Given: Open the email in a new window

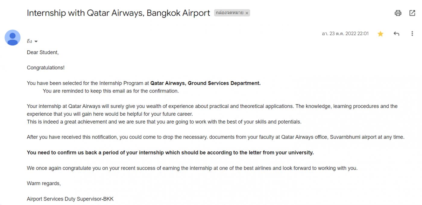Looking at the screenshot, I should click(412, 13).
